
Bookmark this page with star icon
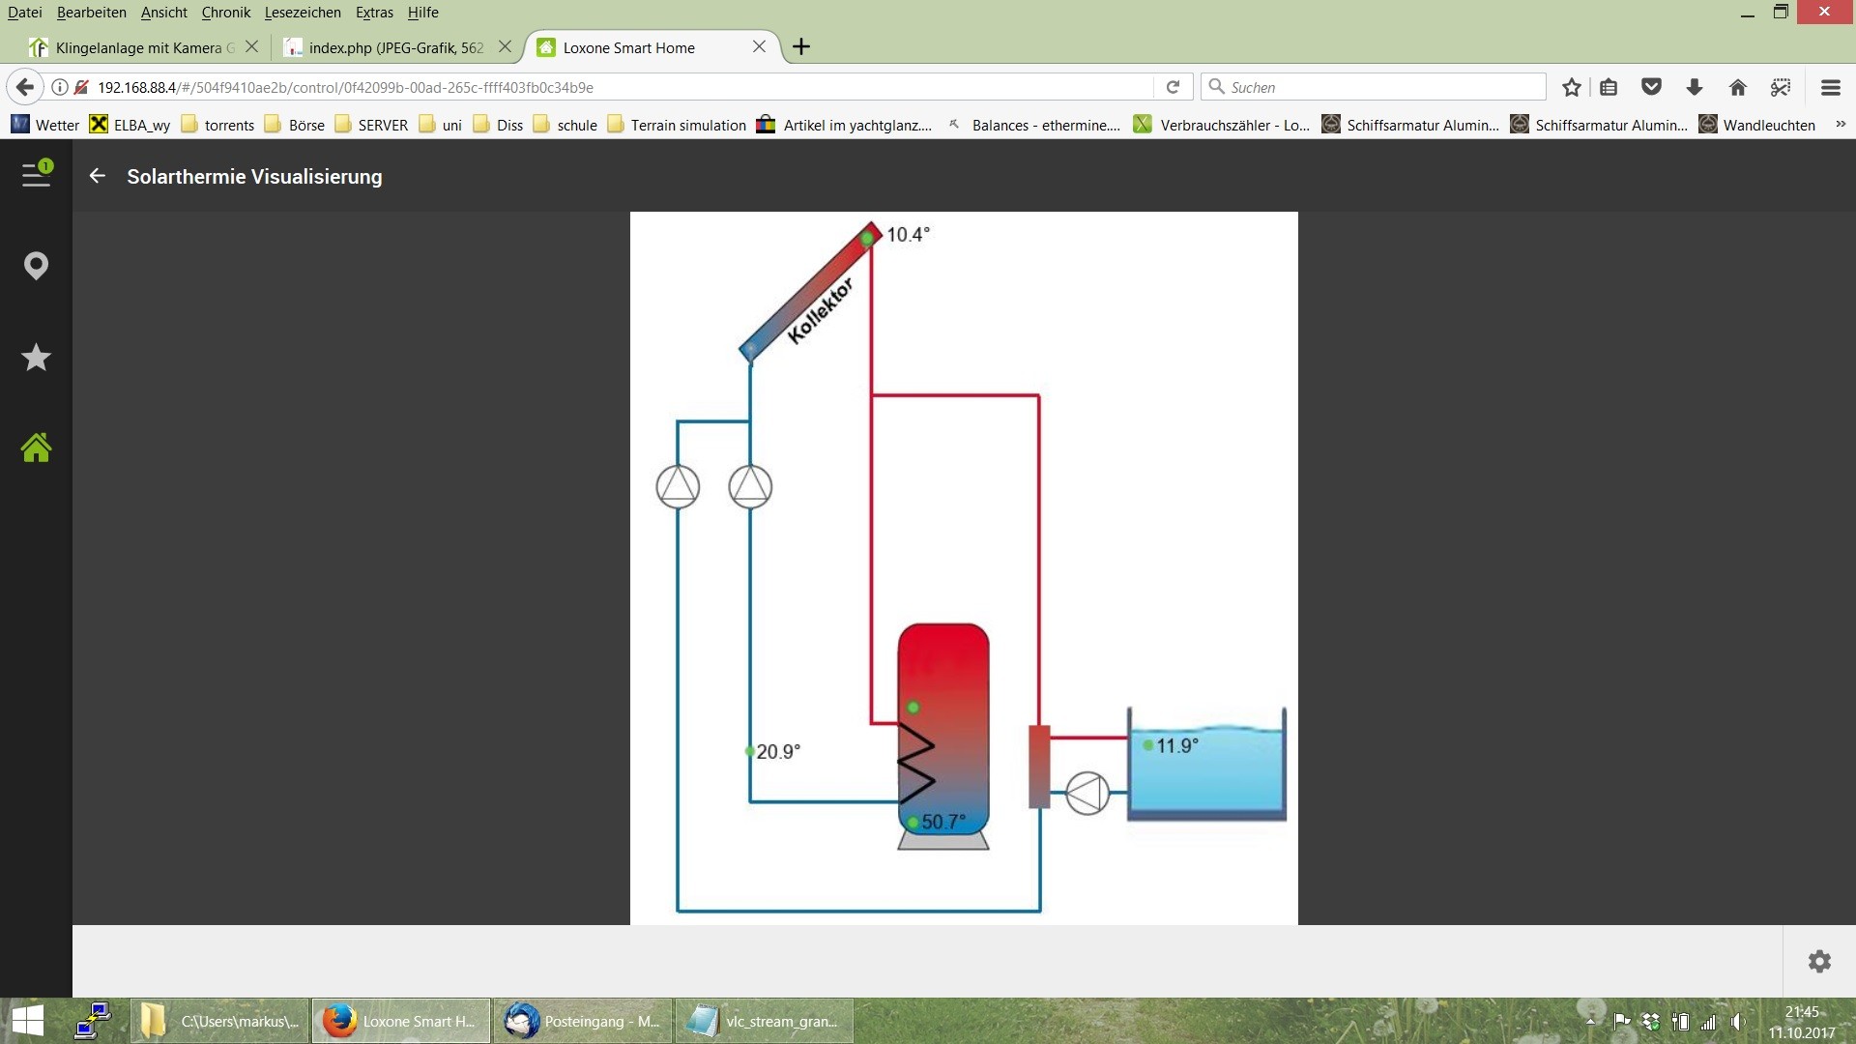[1572, 87]
